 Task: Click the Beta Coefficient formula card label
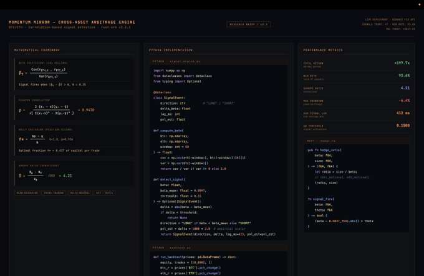tap(43, 63)
